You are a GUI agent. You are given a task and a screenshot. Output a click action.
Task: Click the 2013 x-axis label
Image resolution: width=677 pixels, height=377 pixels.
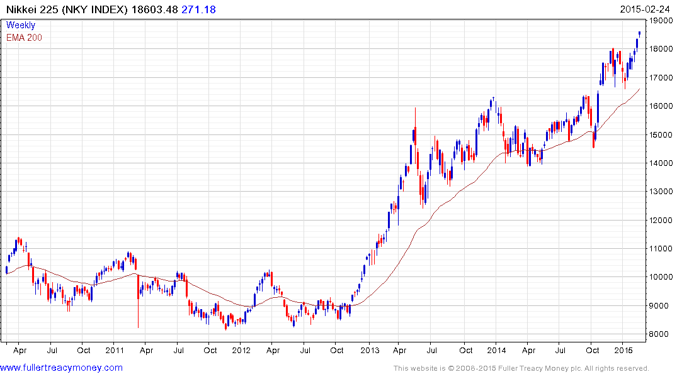[370, 350]
